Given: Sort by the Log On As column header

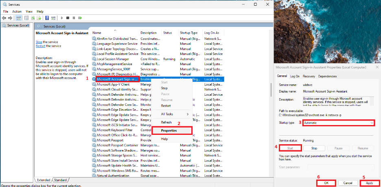Looking at the screenshot, I should (213, 33).
